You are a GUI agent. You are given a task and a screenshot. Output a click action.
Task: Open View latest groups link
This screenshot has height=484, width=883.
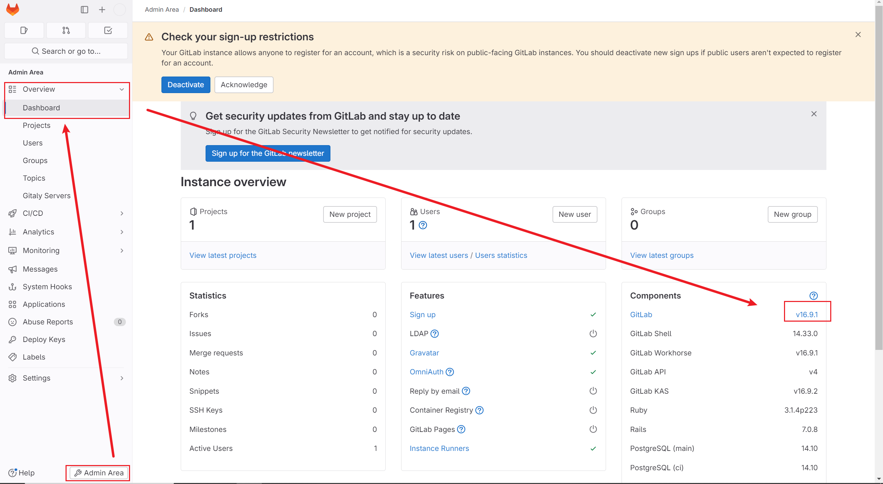[662, 255]
